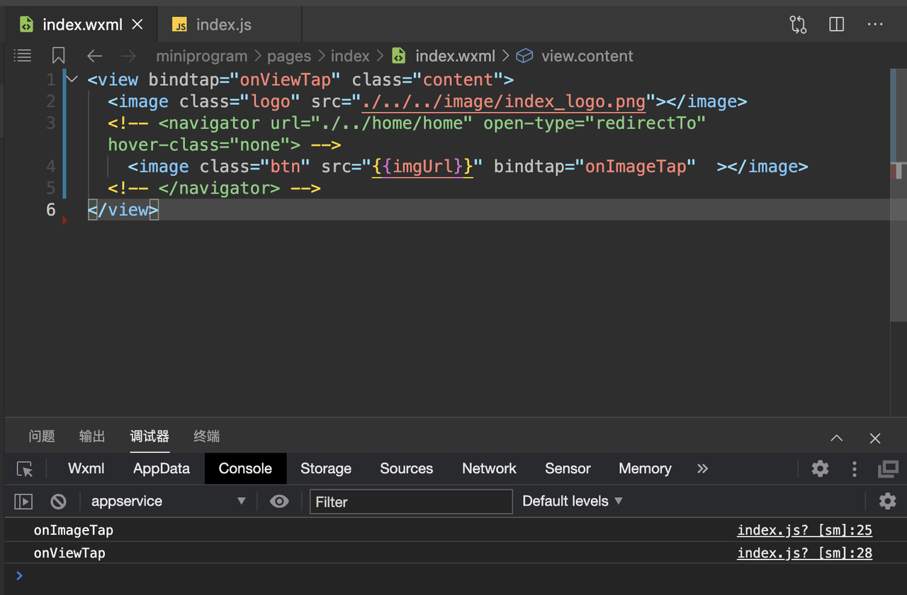907x595 pixels.
Task: Collapse the debugger panel with up chevron
Action: (x=837, y=438)
